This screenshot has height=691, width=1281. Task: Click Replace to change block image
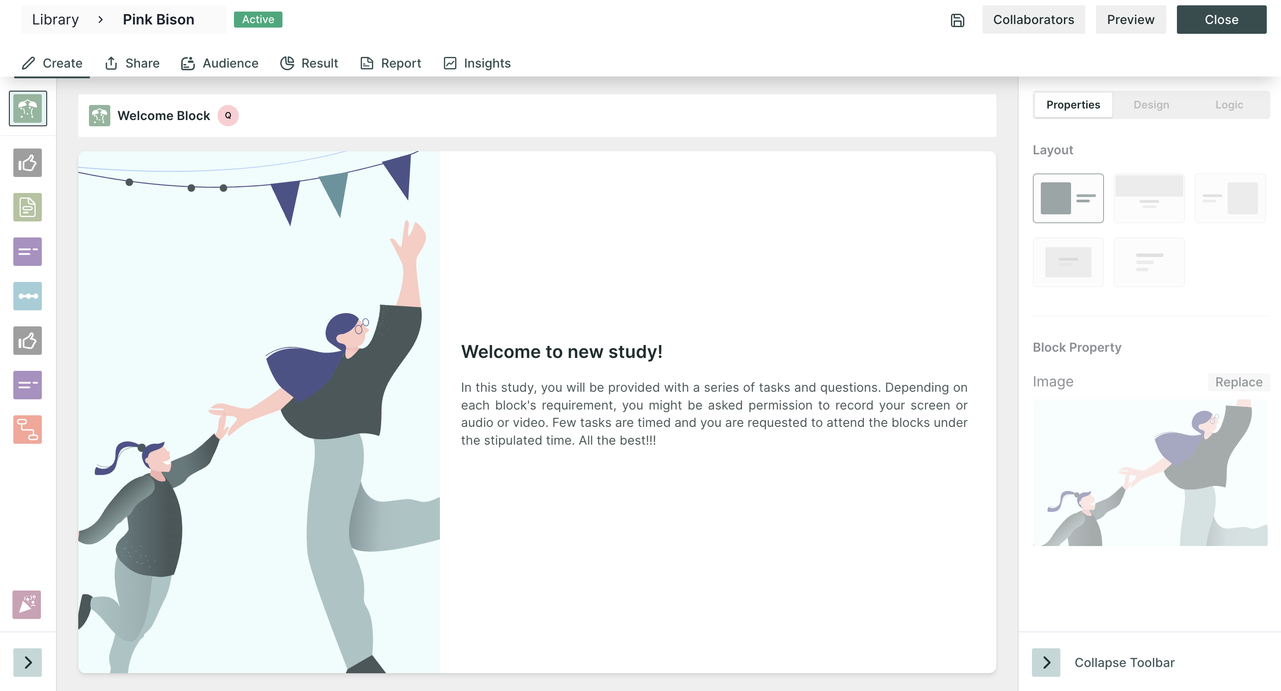click(1239, 382)
